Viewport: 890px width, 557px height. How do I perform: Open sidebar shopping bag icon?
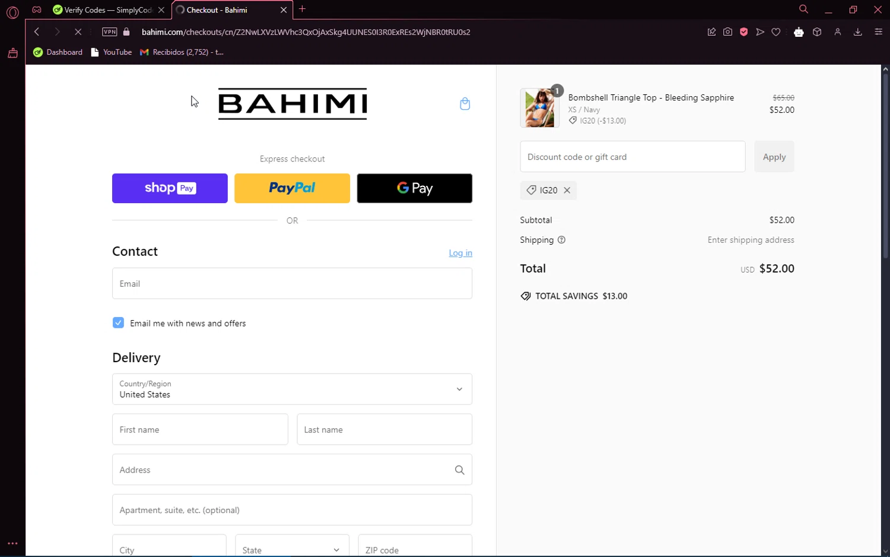pyautogui.click(x=12, y=53)
